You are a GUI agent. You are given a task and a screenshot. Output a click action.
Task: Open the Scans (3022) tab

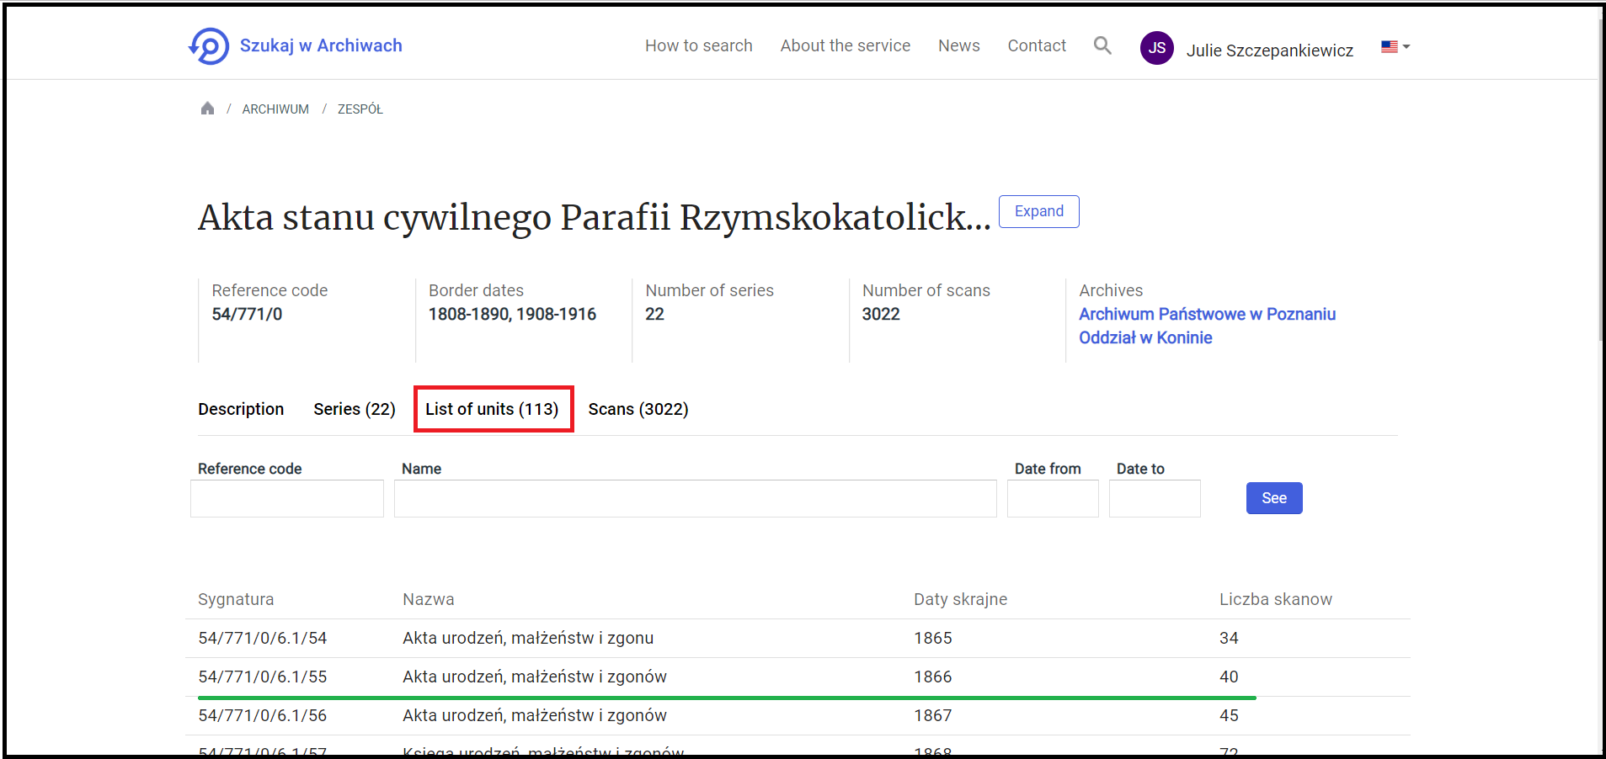pos(638,409)
